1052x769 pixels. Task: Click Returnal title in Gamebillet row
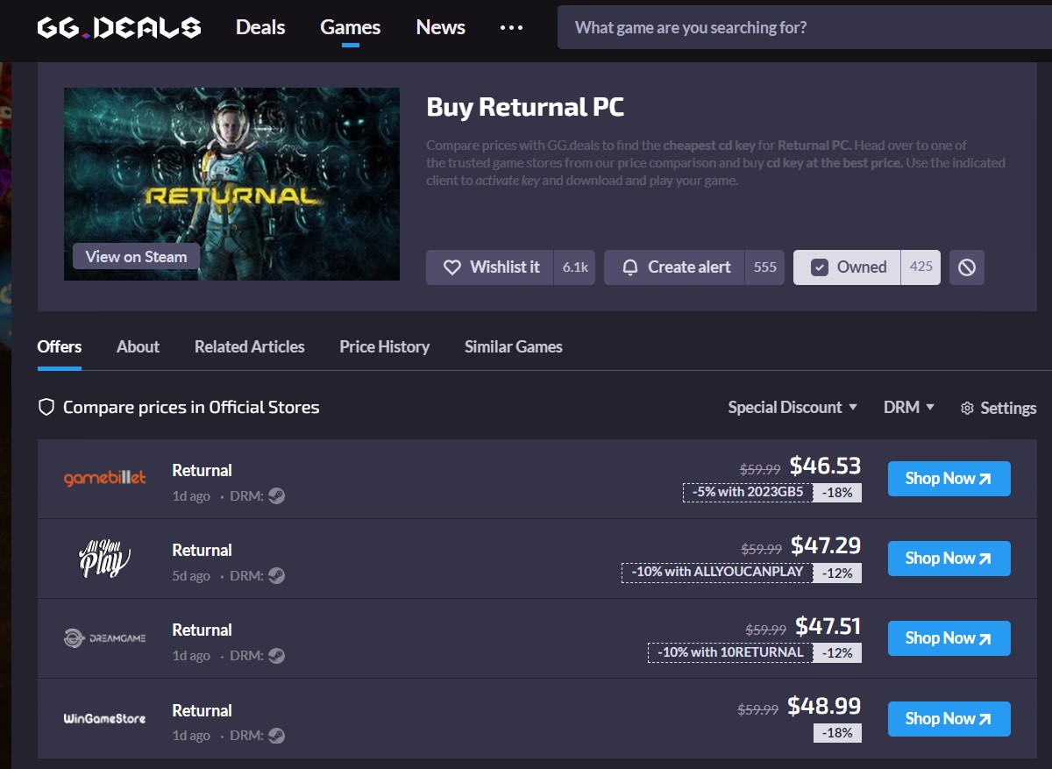202,470
